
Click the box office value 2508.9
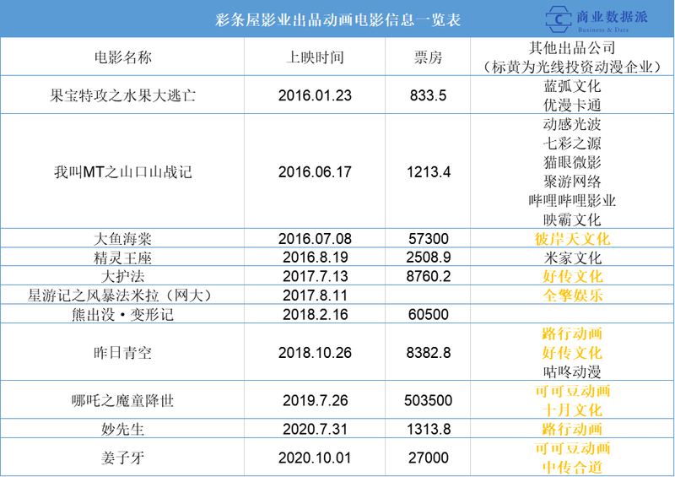pyautogui.click(x=429, y=257)
